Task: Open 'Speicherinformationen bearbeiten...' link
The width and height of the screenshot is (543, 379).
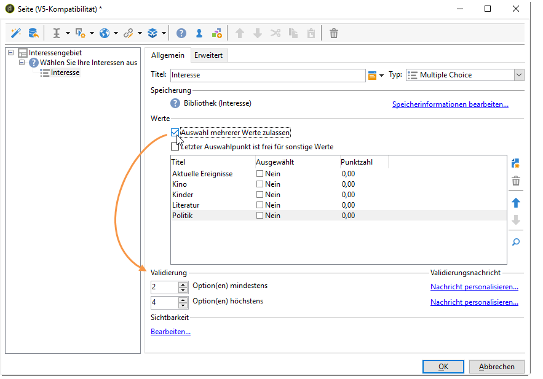Action: click(x=450, y=104)
